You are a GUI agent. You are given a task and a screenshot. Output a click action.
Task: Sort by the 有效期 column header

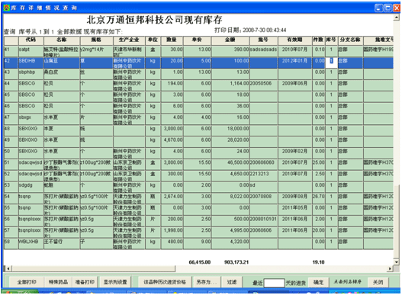click(x=294, y=40)
